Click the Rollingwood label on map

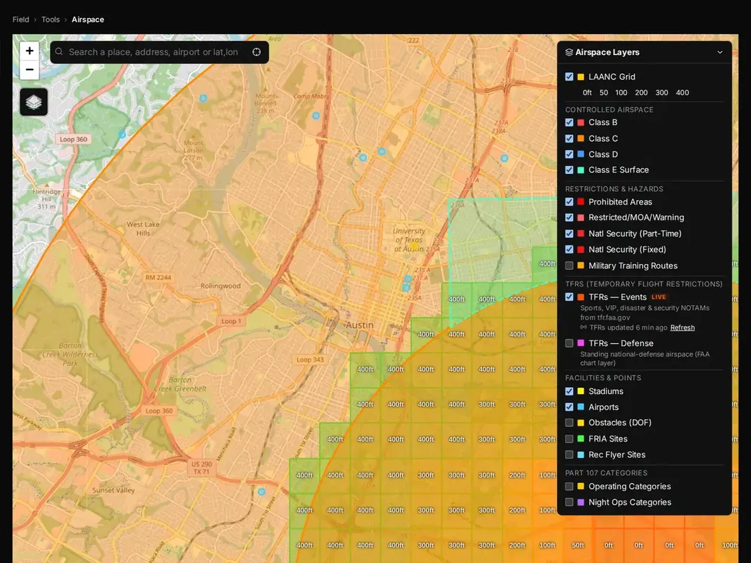[x=220, y=286]
